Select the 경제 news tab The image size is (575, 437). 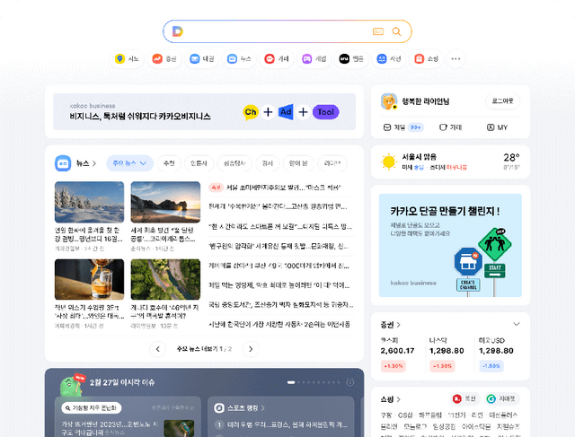point(267,163)
